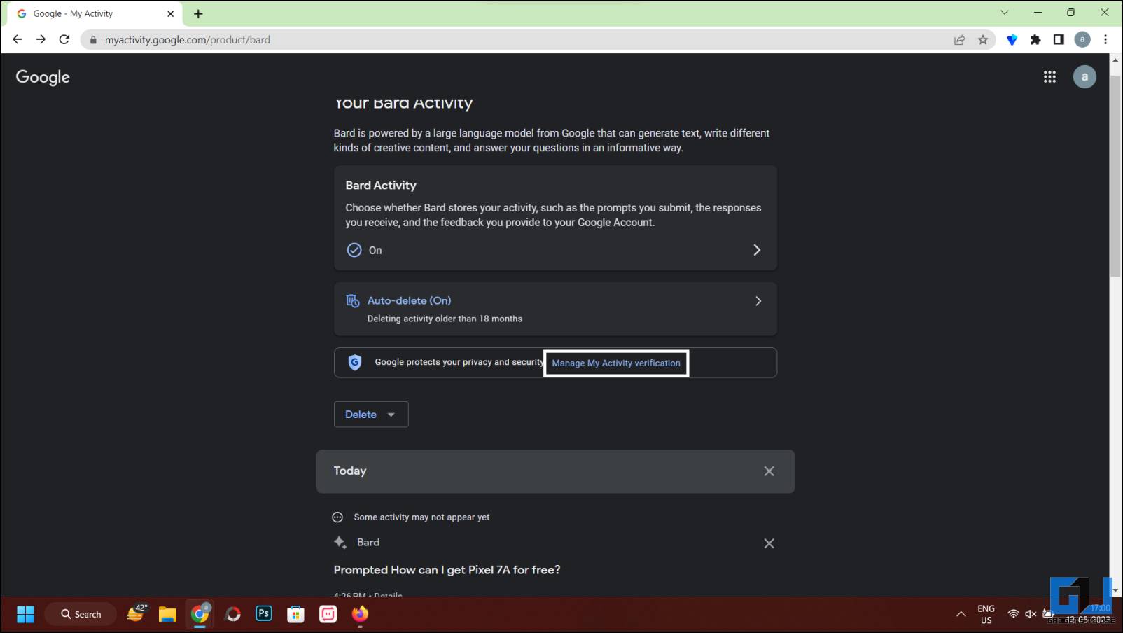The image size is (1123, 633).
Task: Open the taskbar Search box
Action: [x=81, y=614]
